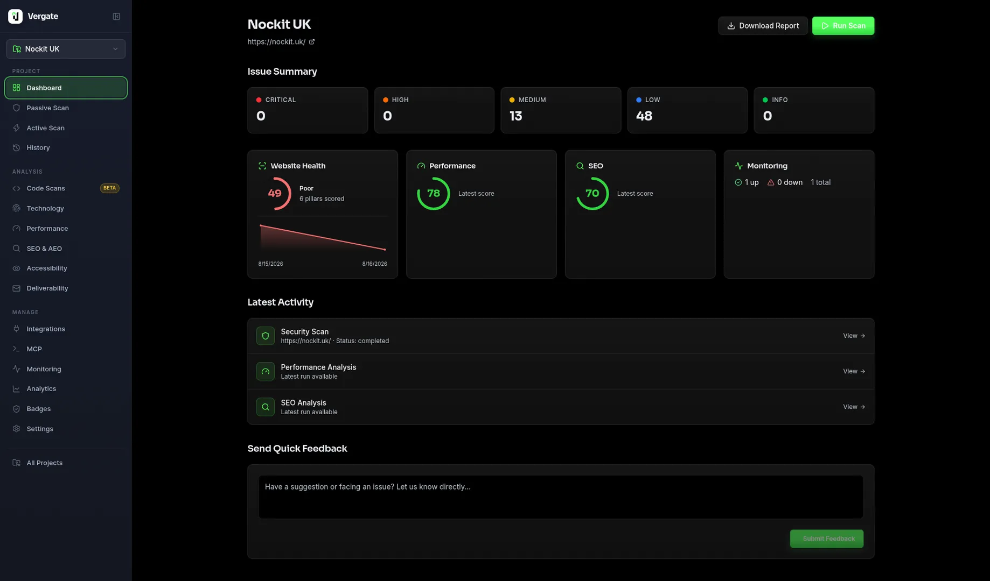This screenshot has height=581, width=990.
Task: Collapse the sidebar panel icon
Action: 116,17
